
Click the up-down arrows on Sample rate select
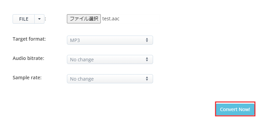pos(147,79)
